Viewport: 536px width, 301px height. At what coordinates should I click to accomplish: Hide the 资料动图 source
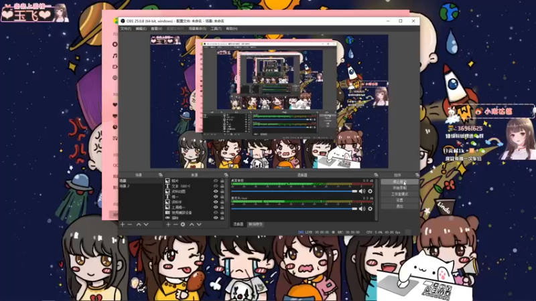[216, 191]
